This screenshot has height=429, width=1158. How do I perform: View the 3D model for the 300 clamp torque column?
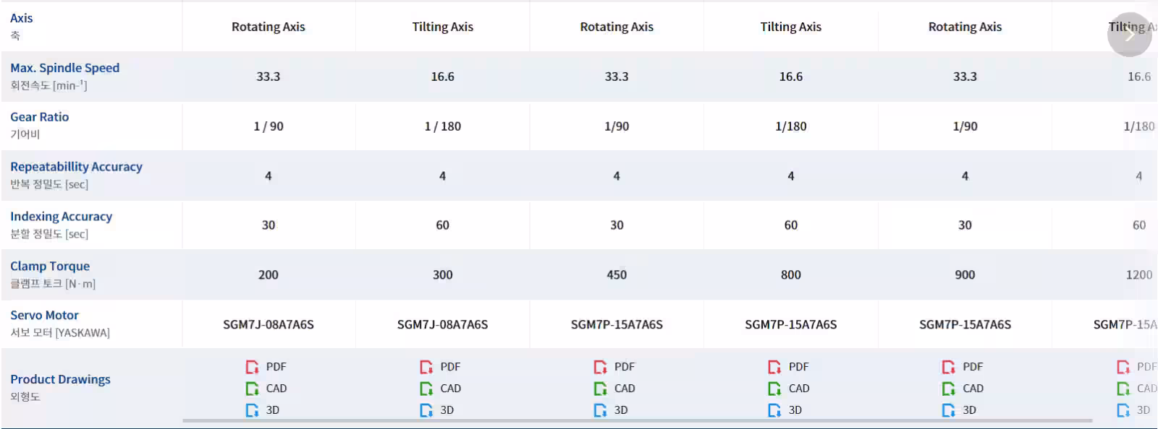click(x=437, y=410)
